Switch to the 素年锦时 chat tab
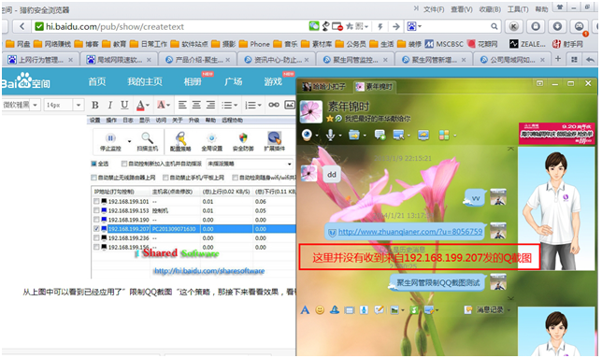The height and width of the screenshot is (358, 602). (x=374, y=87)
